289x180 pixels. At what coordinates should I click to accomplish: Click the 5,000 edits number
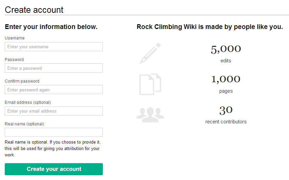pos(226,49)
